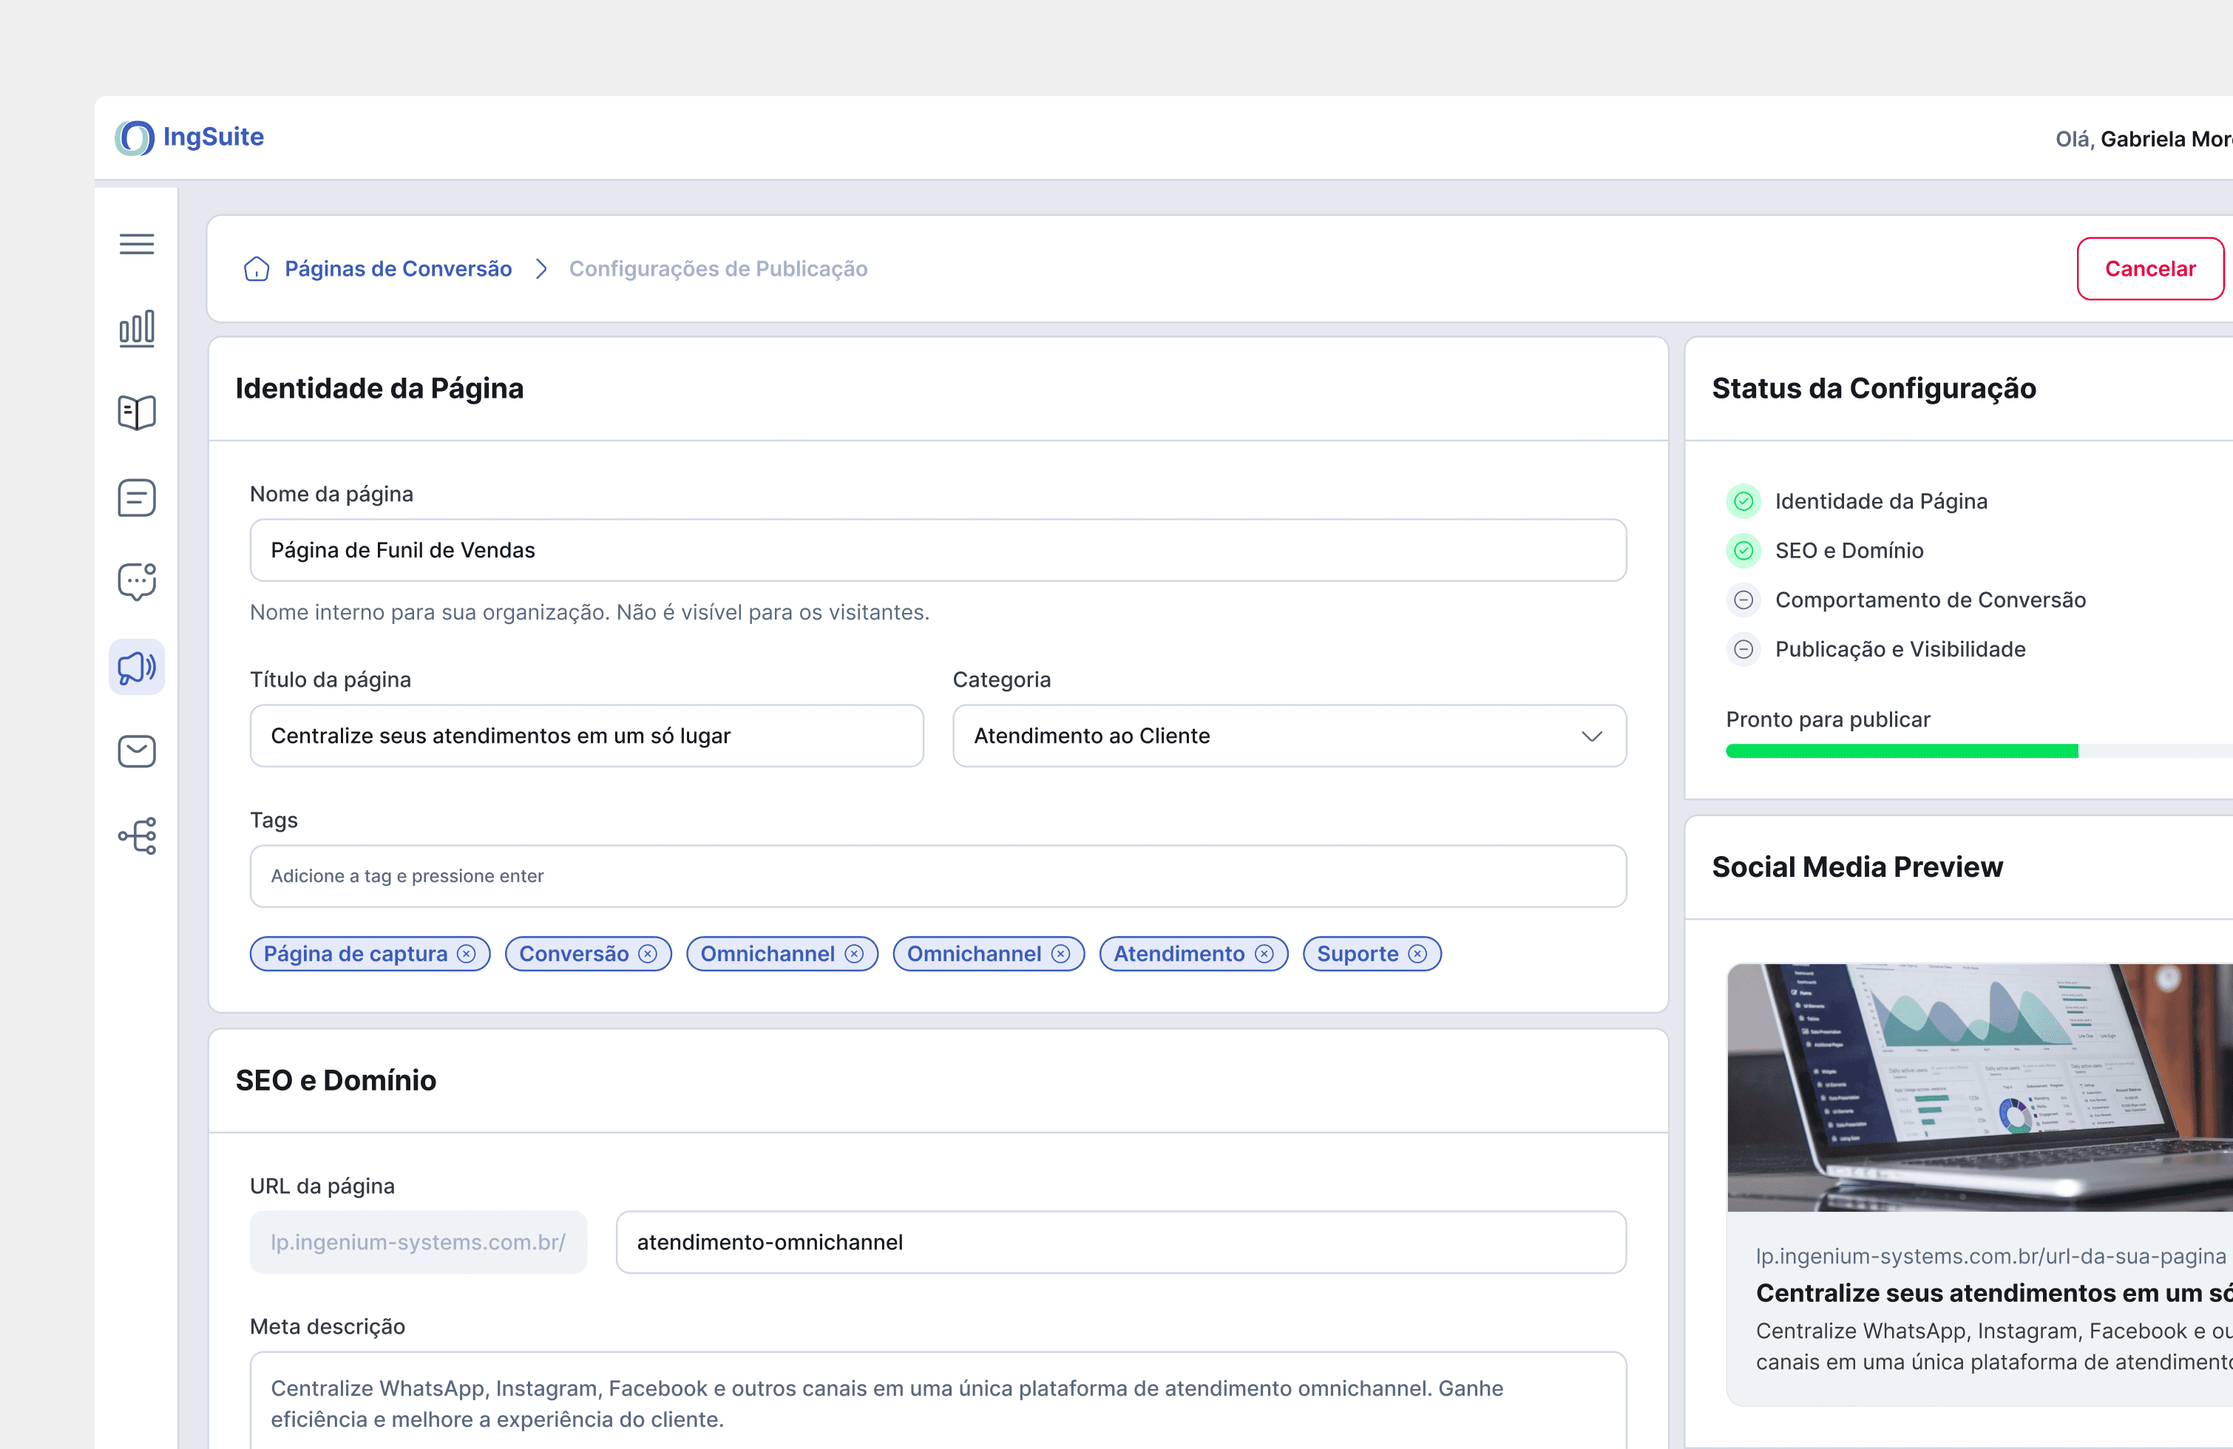Remove the 'Atendimento' tag
Image resolution: width=2233 pixels, height=1449 pixels.
pyautogui.click(x=1264, y=954)
